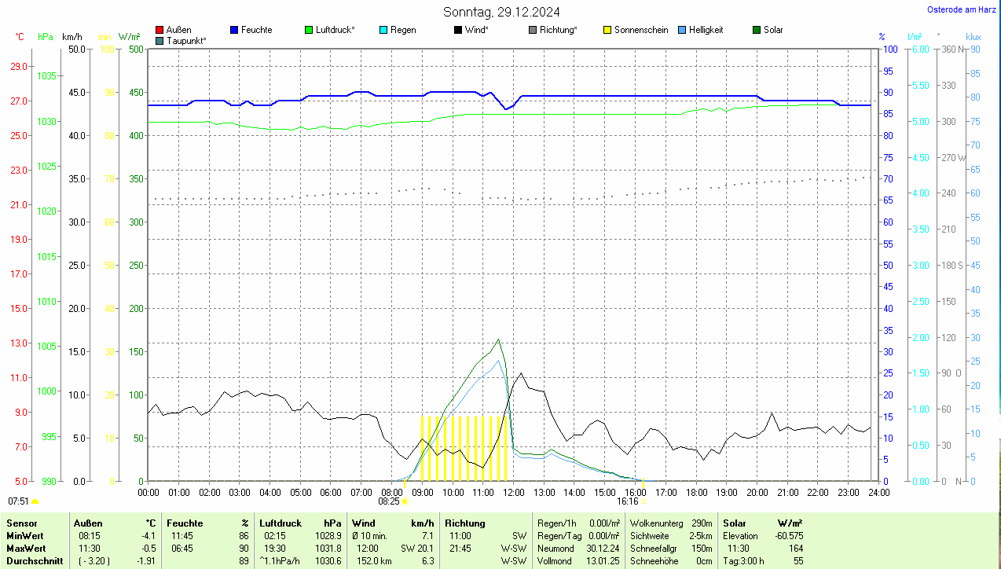Click the light blue Helligkeit legend marker
The height and width of the screenshot is (569, 1001).
682,30
